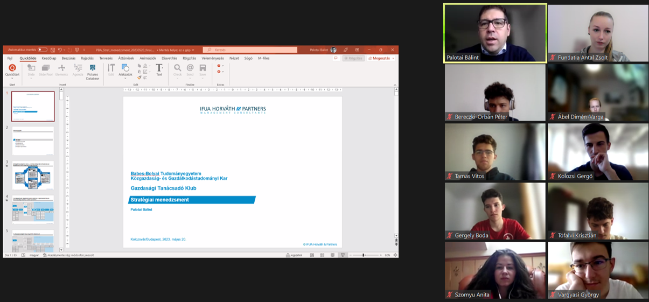Click the Text tool in Edit group
This screenshot has width=649, height=302.
point(159,69)
